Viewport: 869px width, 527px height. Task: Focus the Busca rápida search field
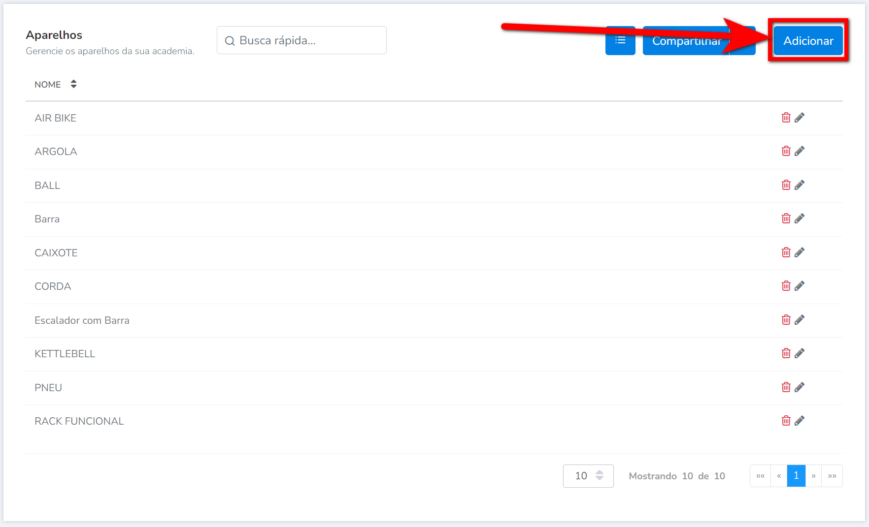click(x=301, y=40)
